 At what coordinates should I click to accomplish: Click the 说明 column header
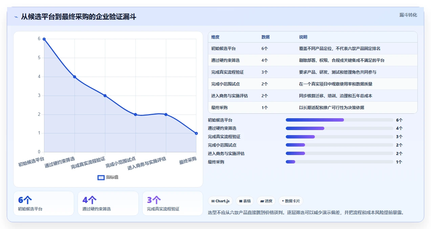303,37
